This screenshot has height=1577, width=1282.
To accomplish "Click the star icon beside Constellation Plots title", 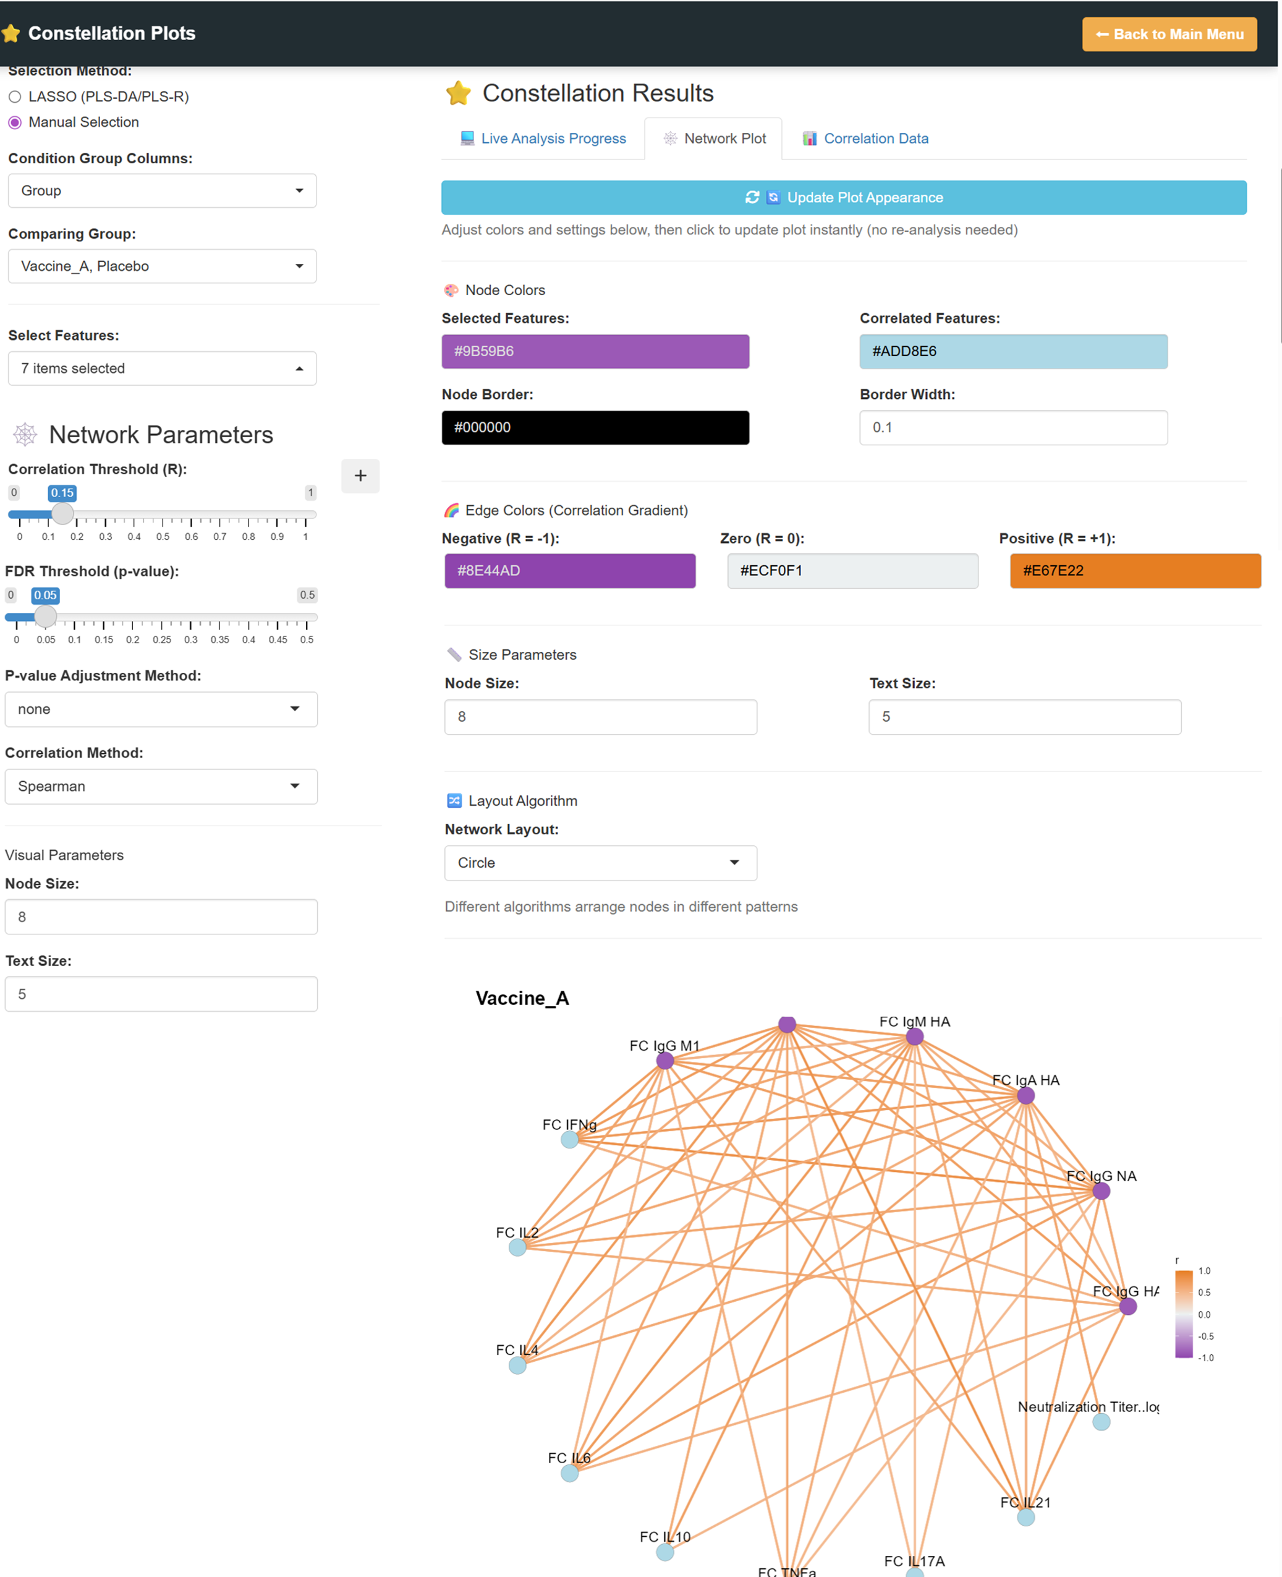I will pyautogui.click(x=11, y=33).
